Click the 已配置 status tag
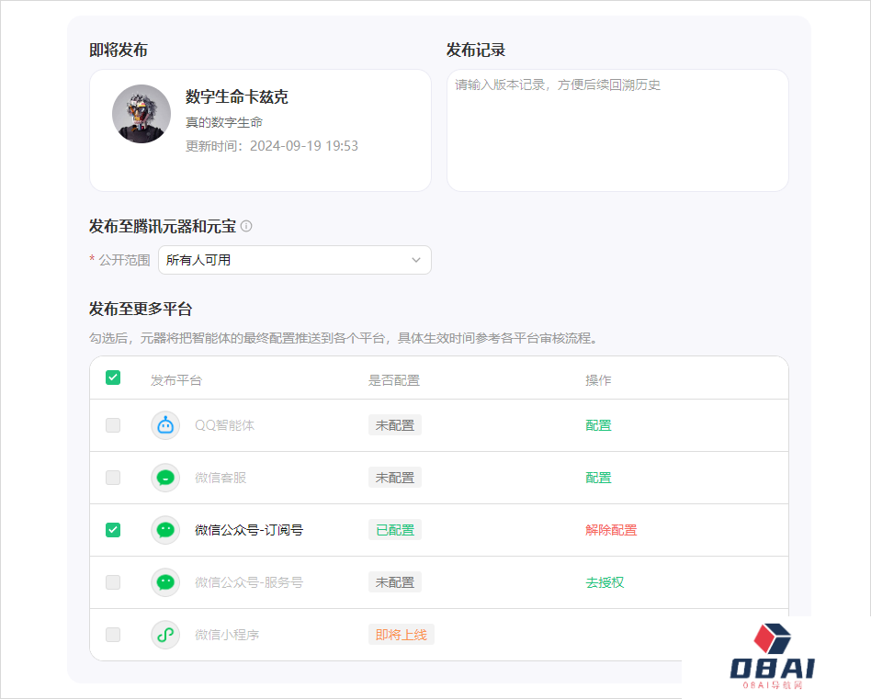Viewport: 871px width, 699px height. pos(395,530)
